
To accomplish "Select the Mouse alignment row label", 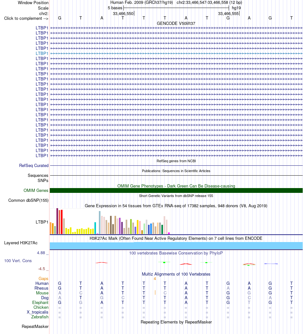I will tap(42, 293).
